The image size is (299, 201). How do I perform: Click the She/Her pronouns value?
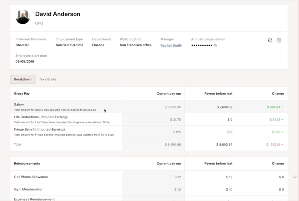pyautogui.click(x=22, y=45)
